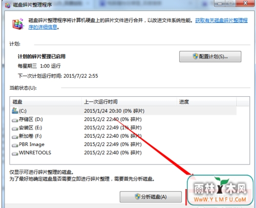This screenshot has height=208, width=256.
Task: Click the 存储区 (D:) drive icon
Action: click(x=15, y=120)
